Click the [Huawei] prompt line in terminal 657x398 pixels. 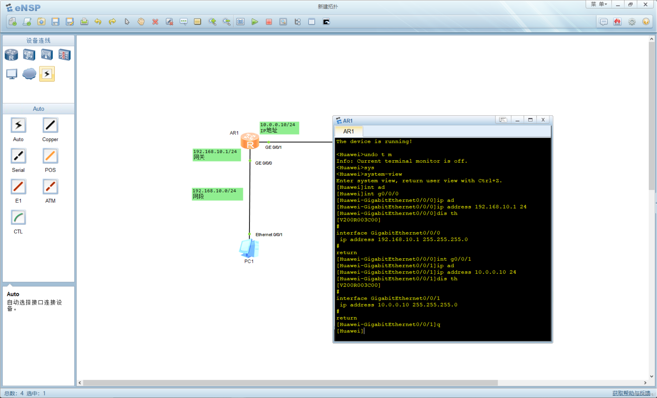coord(350,331)
